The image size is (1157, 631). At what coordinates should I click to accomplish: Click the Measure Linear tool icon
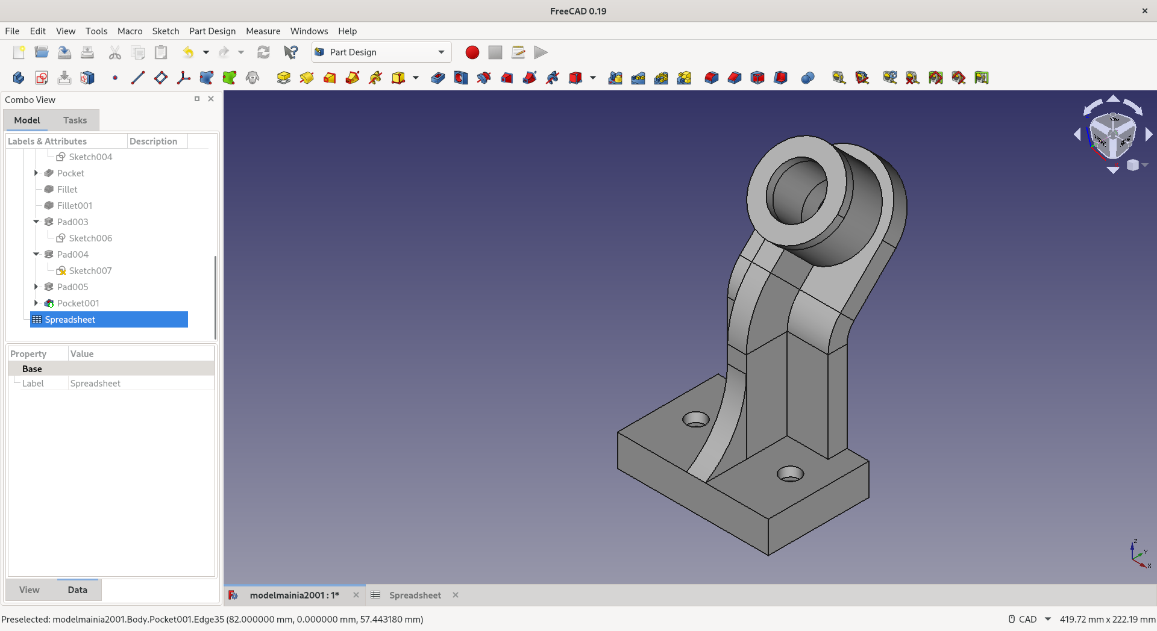(x=839, y=78)
